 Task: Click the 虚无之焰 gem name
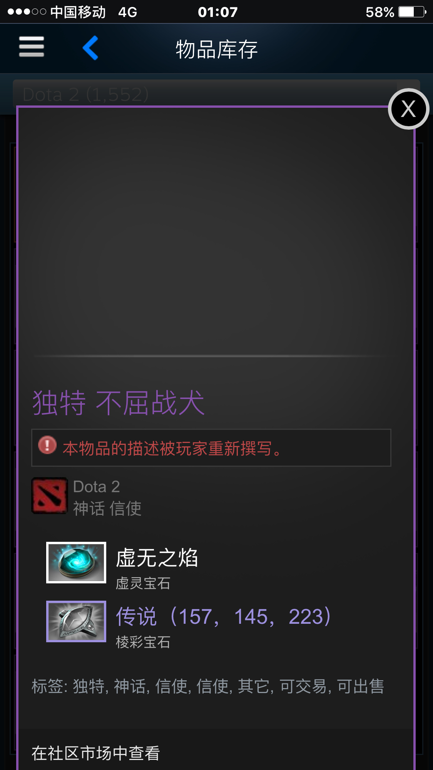(157, 558)
